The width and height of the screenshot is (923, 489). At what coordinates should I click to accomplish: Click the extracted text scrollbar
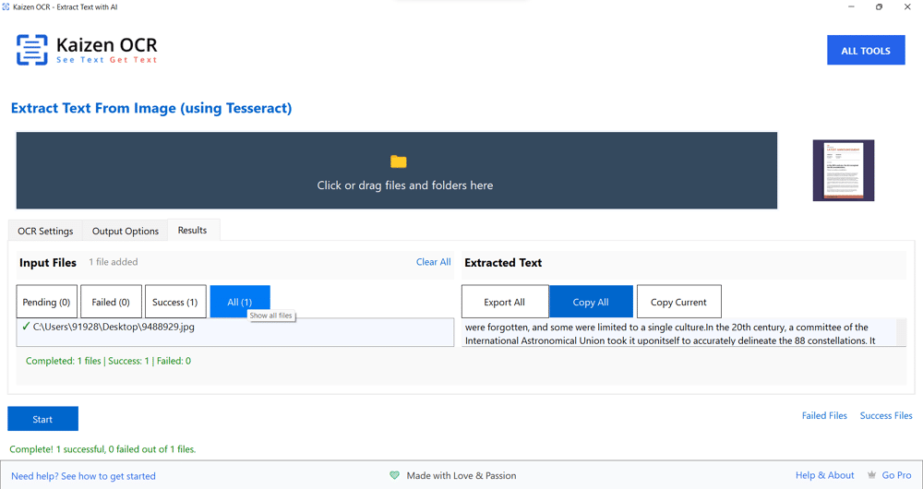[901, 332]
